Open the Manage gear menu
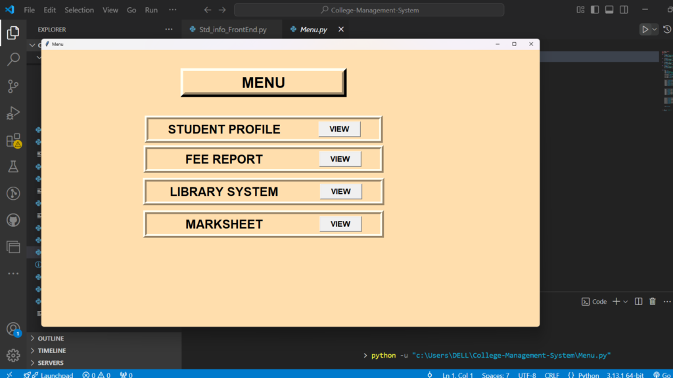The image size is (673, 378). [x=13, y=356]
